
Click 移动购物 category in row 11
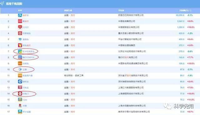click(68, 76)
